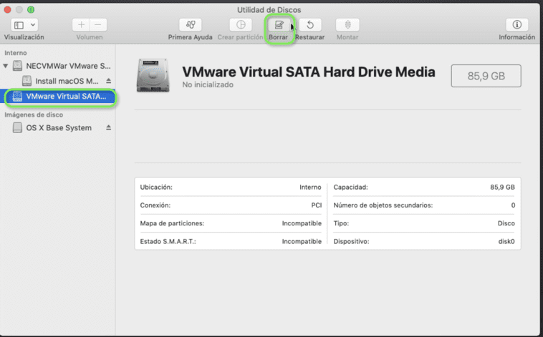Click the NECVMWar disk drive icon
The height and width of the screenshot is (337, 543).
(17, 66)
